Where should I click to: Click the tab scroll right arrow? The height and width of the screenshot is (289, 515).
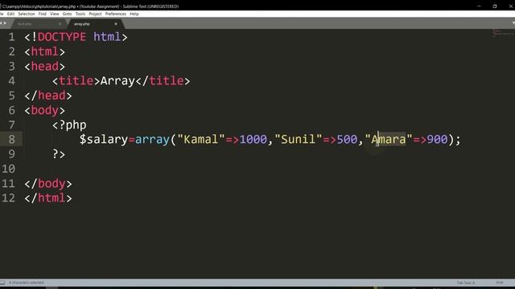coord(5,23)
